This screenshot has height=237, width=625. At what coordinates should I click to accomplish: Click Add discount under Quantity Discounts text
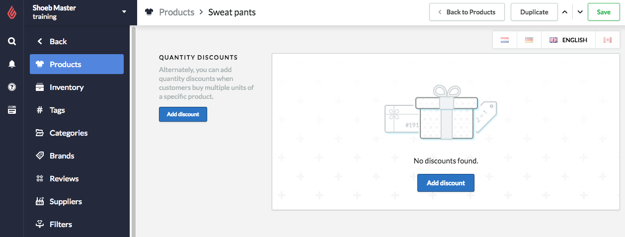[183, 114]
